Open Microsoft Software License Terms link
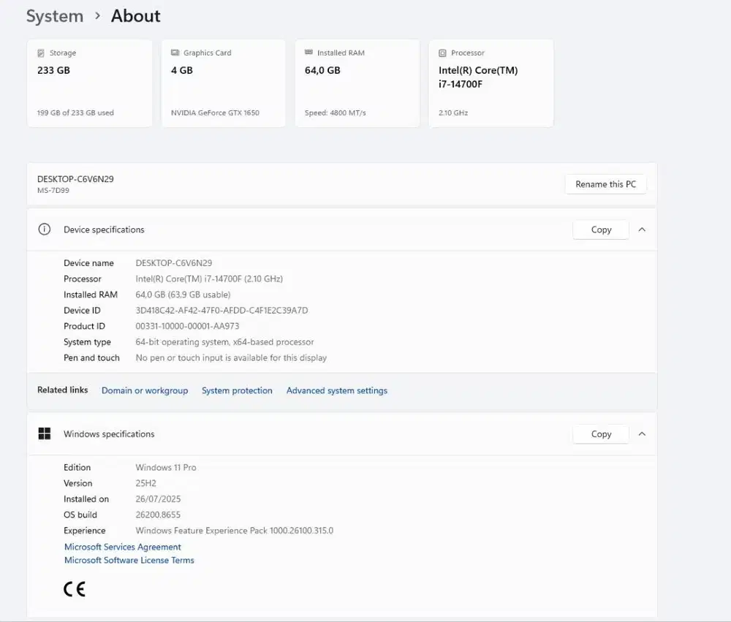This screenshot has width=731, height=622. 129,560
